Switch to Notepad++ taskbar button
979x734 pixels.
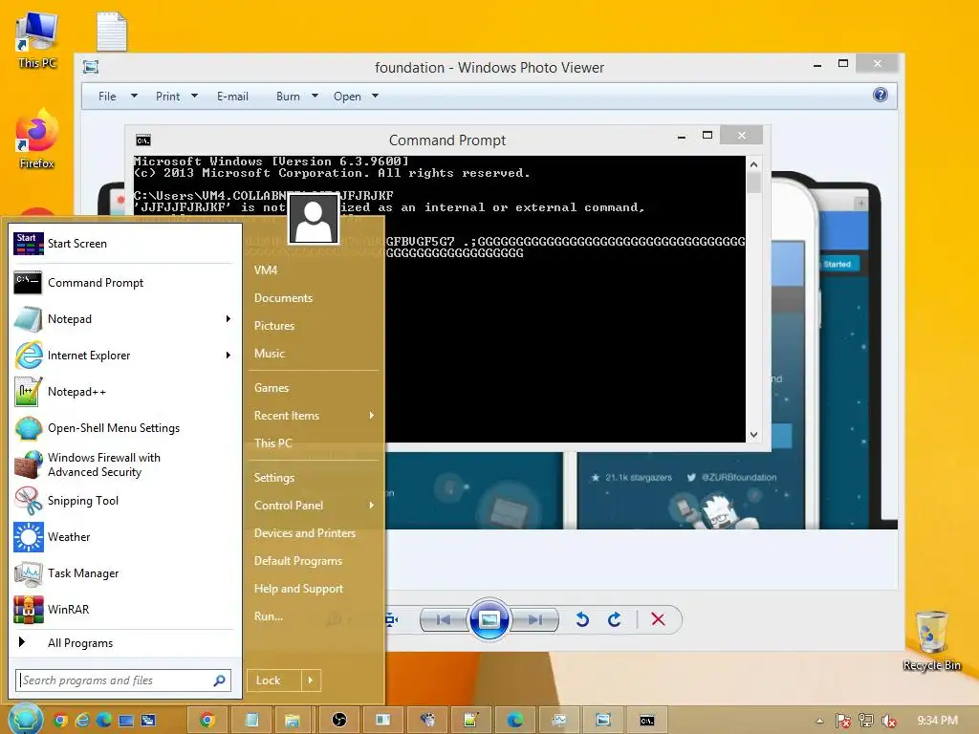[470, 721]
